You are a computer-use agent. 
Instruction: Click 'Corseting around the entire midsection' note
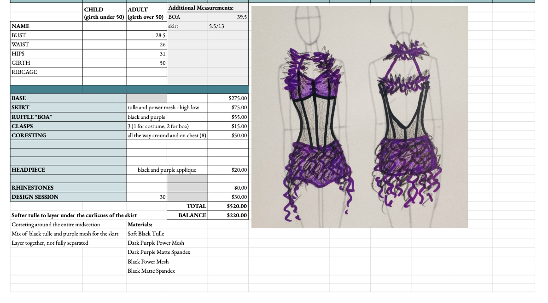pos(56,224)
